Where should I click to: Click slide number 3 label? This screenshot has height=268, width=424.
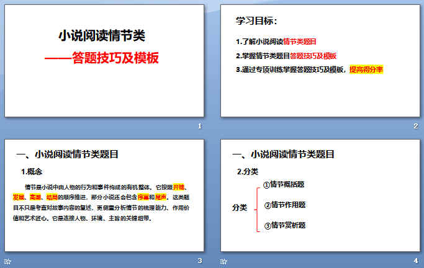point(199,261)
